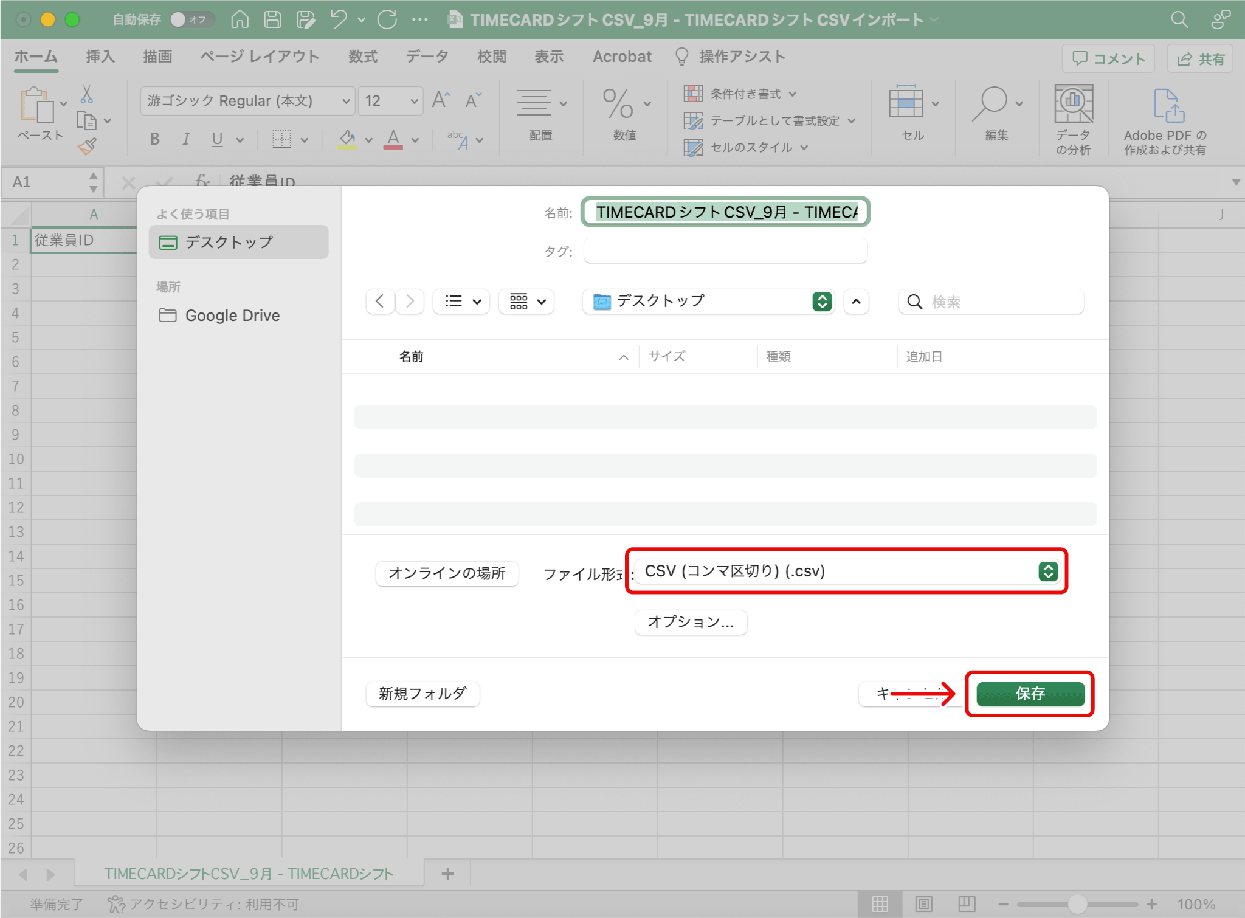Click the オンラインの場所 button
The height and width of the screenshot is (918, 1245).
447,573
